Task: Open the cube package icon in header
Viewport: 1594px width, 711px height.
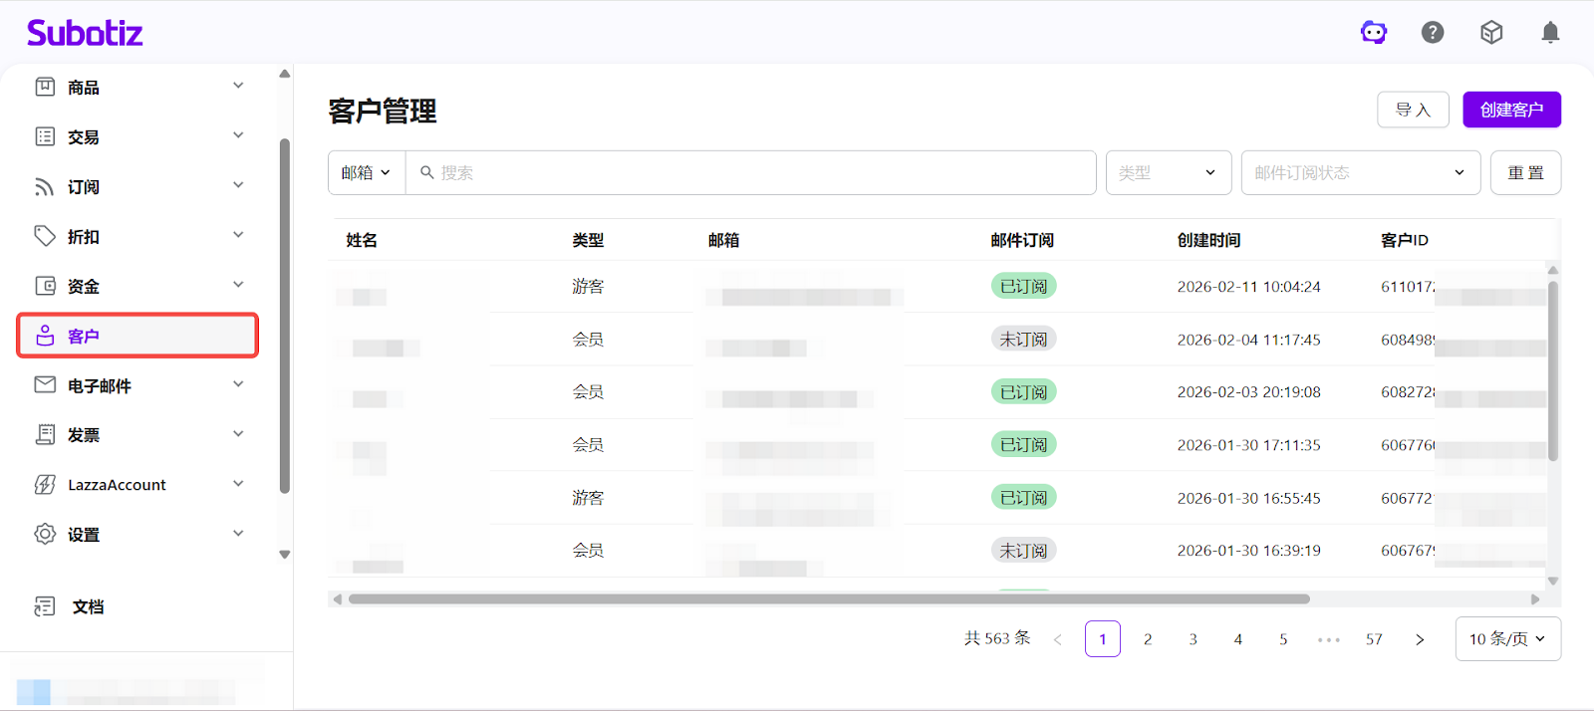Action: (x=1491, y=33)
